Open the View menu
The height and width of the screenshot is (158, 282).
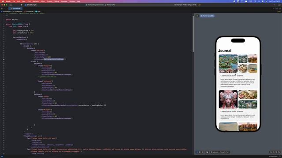click(23, 1)
